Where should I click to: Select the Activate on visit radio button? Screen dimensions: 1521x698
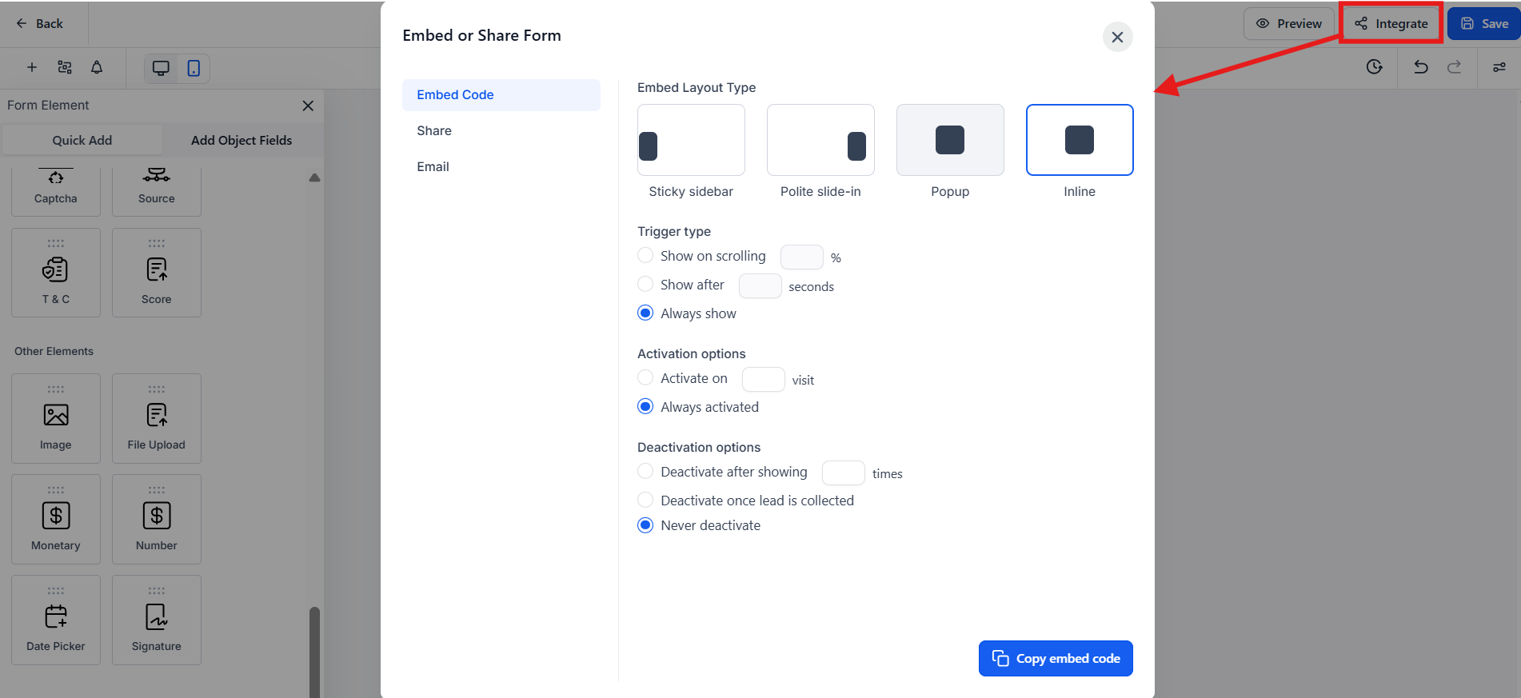[x=645, y=378]
